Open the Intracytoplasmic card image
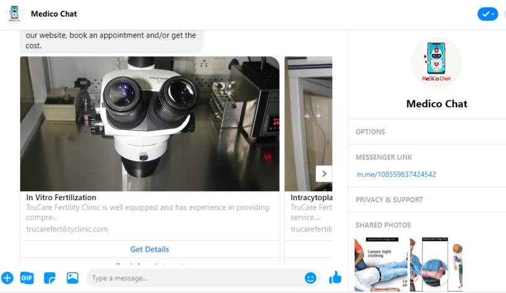 308,124
